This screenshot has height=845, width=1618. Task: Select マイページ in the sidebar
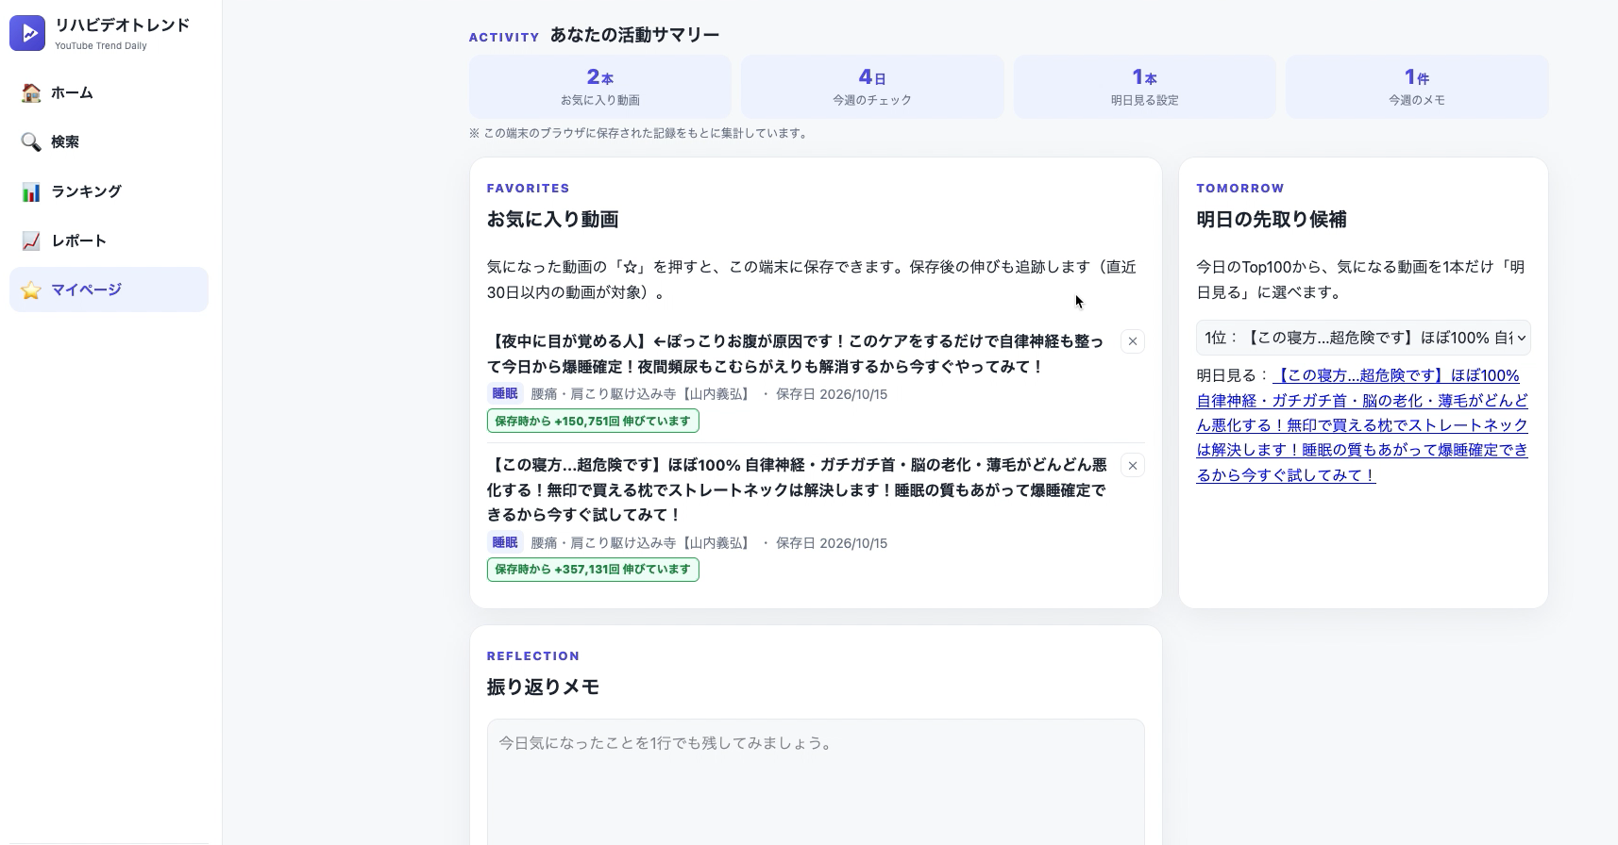click(109, 290)
